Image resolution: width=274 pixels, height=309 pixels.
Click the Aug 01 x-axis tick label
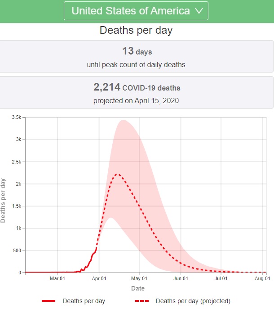pos(263,279)
